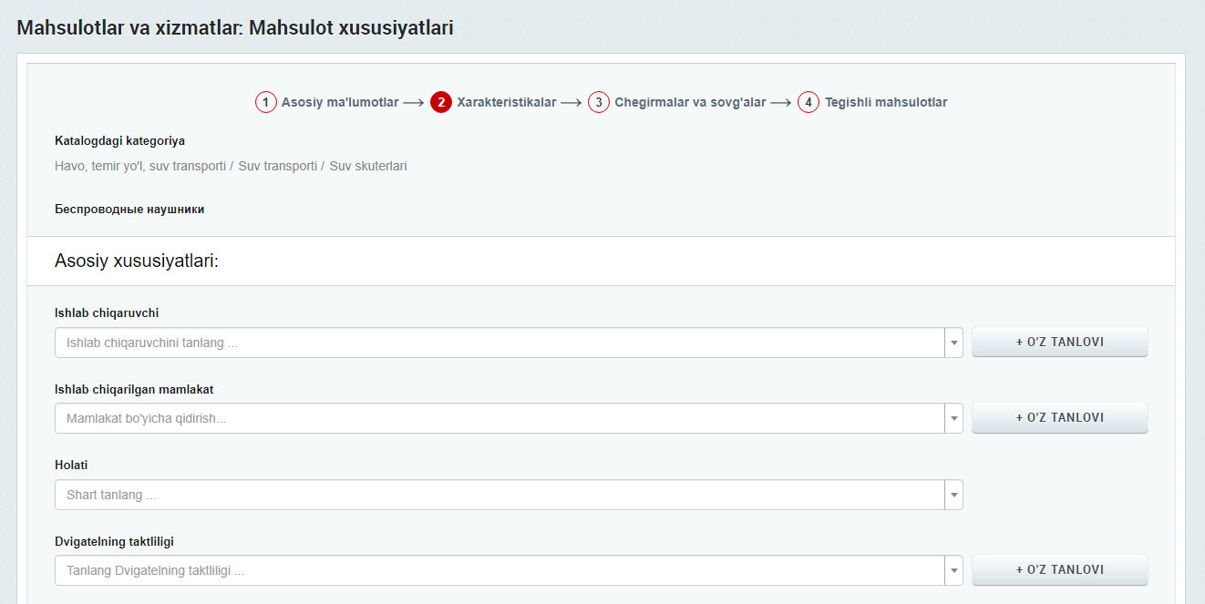Click the Suv skuterlari category breadcrumb
Viewport: 1205px width, 604px height.
click(368, 166)
